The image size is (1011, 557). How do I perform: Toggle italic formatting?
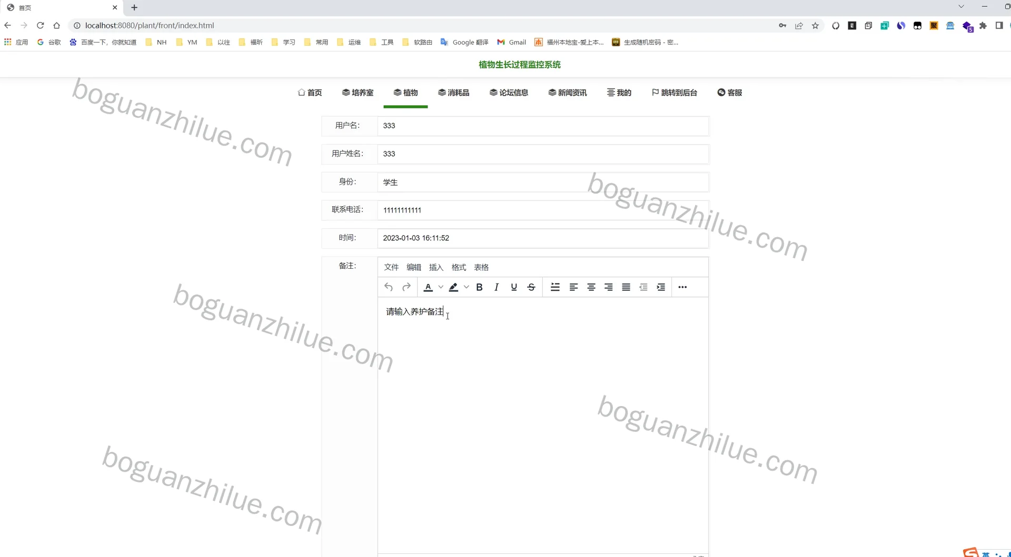tap(496, 287)
